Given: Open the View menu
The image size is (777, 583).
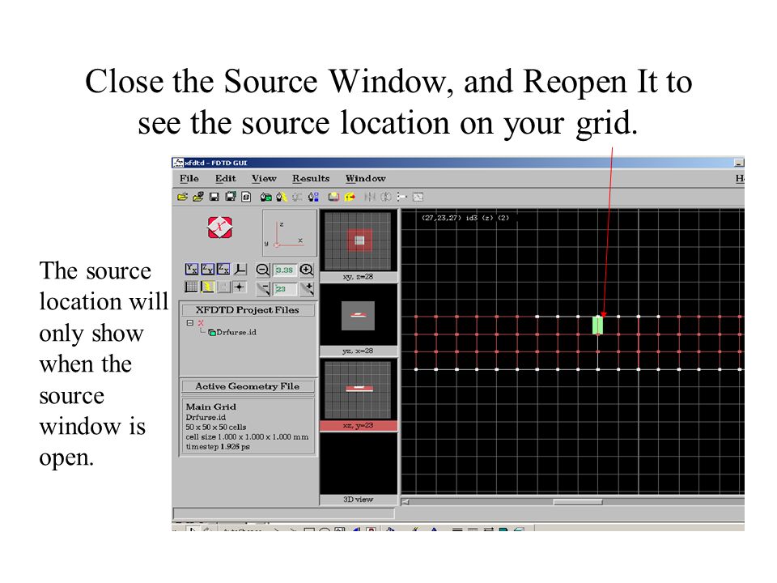Looking at the screenshot, I should [264, 178].
